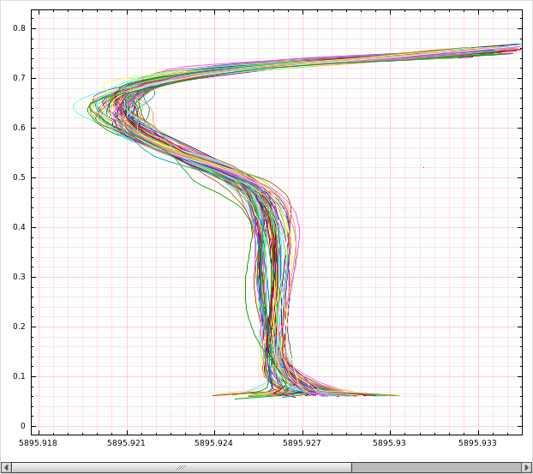Screen dimensions: 533x474
Task: Click the y-axis label 0.3
Action: [x=20, y=277]
